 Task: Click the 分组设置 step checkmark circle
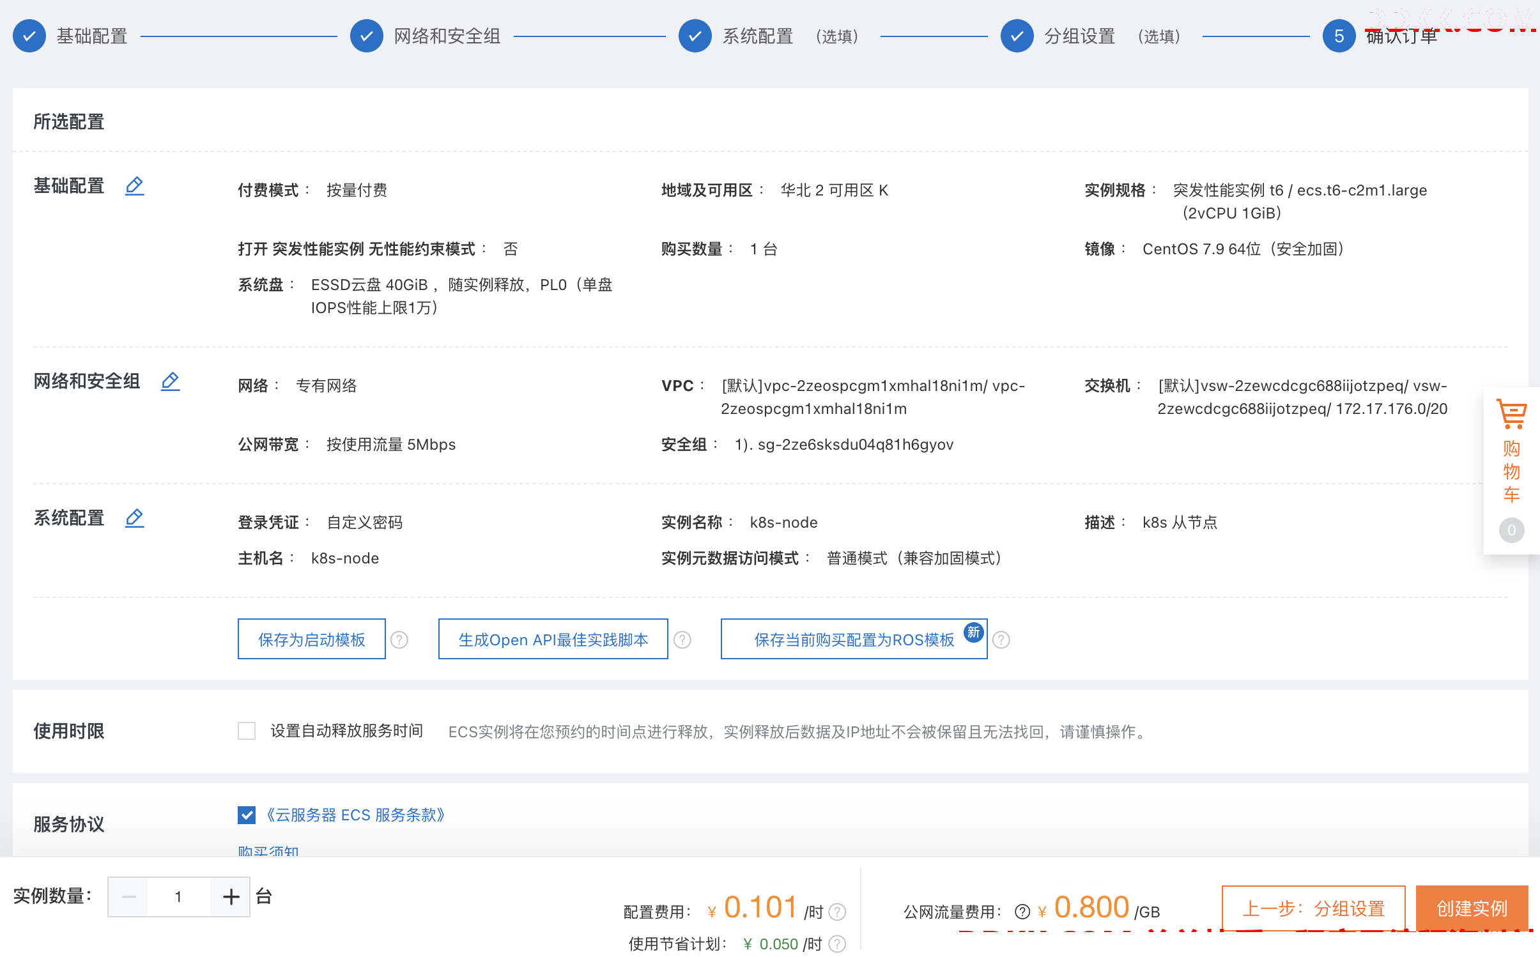pos(1017,36)
